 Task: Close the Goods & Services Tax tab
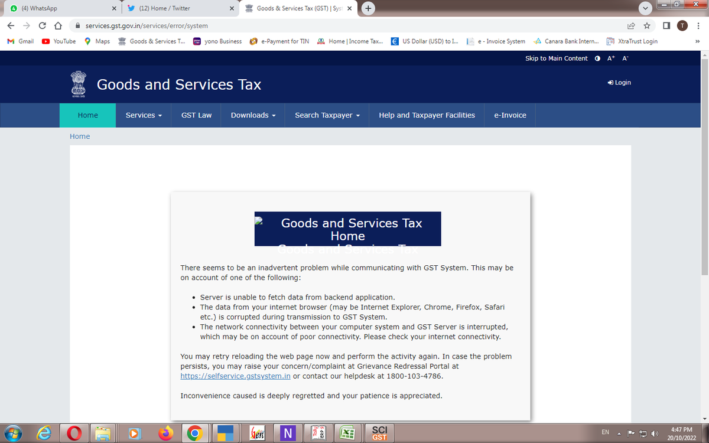pos(349,9)
